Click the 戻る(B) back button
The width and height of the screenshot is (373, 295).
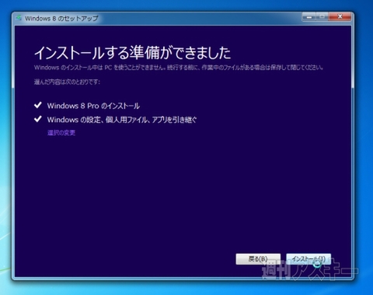(258, 259)
